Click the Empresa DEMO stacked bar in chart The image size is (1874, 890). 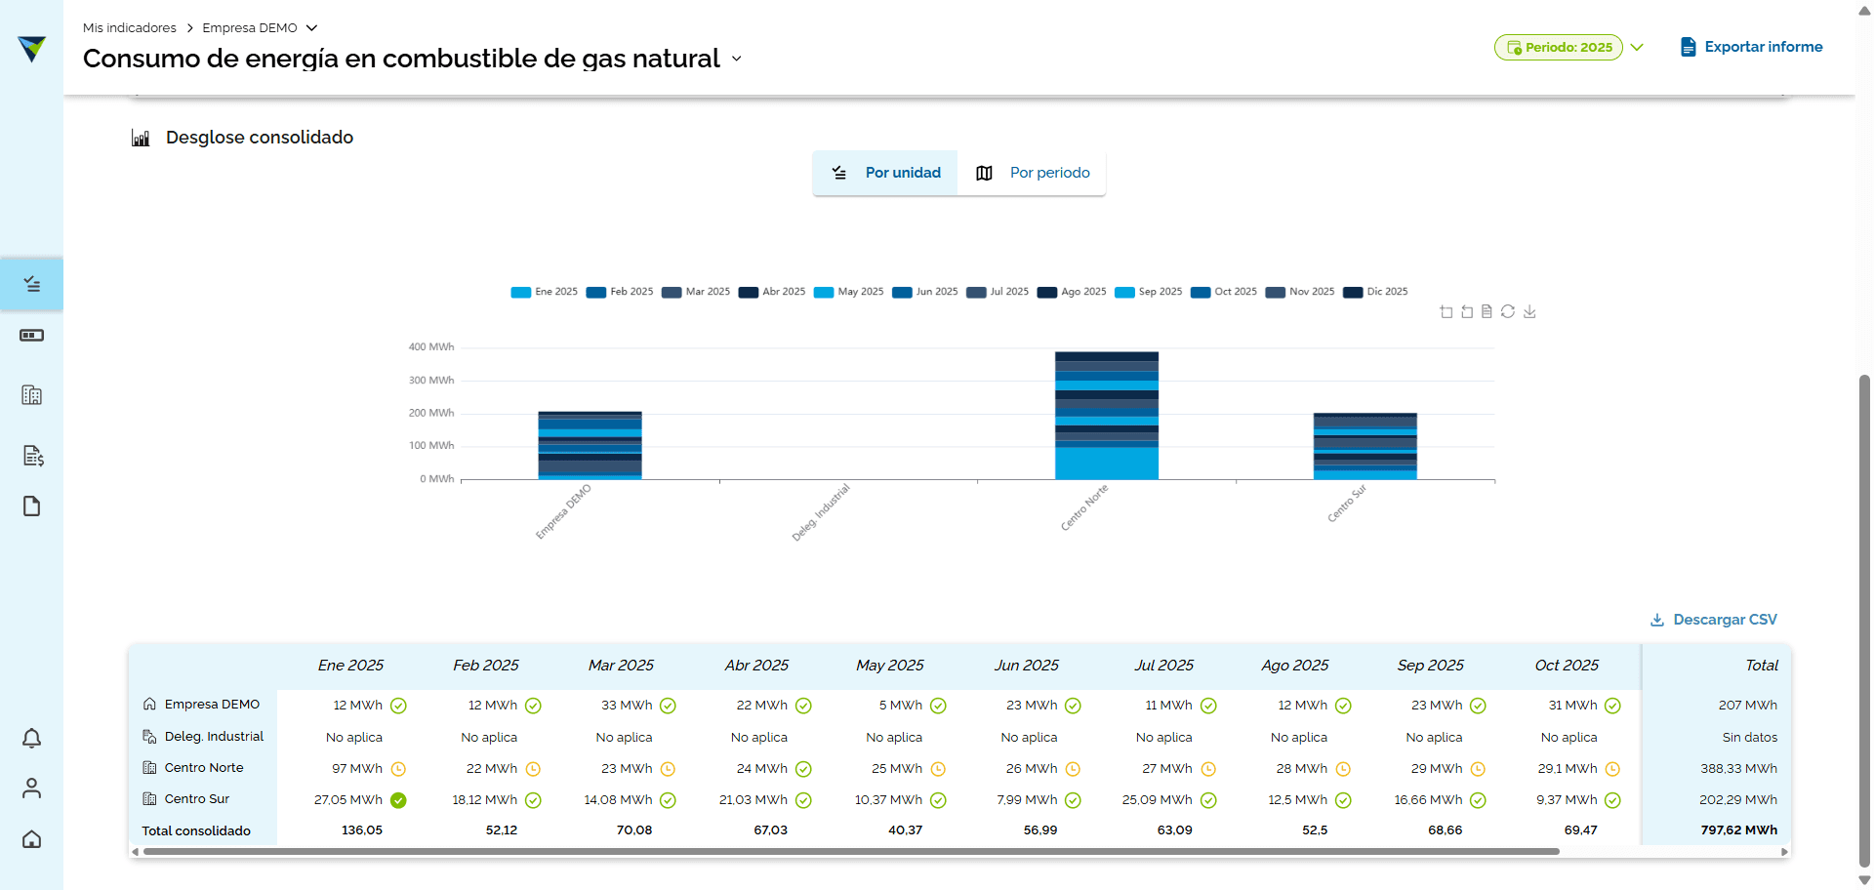[x=590, y=446]
